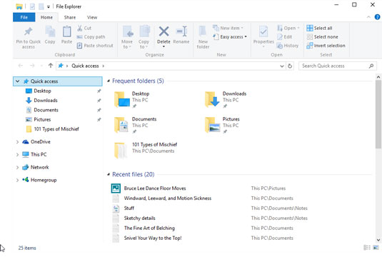Select Bruce Lee Dance Floor Moves file
The width and height of the screenshot is (382, 257).
pos(155,188)
